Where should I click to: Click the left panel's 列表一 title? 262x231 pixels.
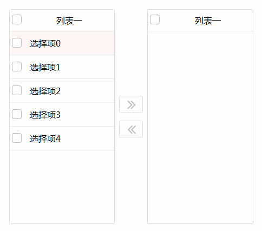click(69, 21)
